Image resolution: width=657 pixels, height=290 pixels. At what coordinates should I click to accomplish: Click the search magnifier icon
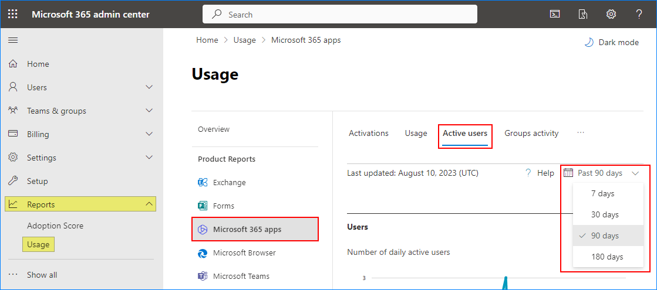pyautogui.click(x=216, y=14)
